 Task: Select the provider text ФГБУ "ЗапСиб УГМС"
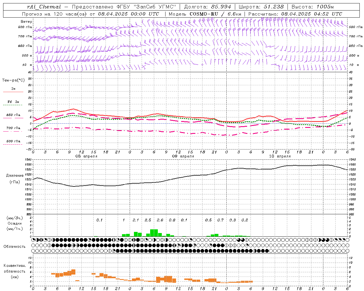pos(146,7)
